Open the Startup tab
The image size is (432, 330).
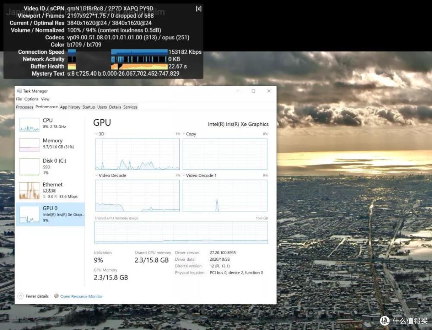(x=89, y=107)
